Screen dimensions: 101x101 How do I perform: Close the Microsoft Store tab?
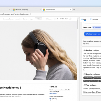70,10
